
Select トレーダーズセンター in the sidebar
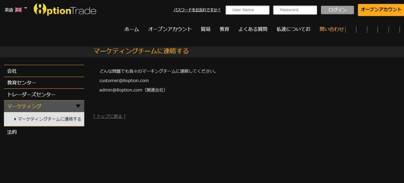tap(44, 95)
